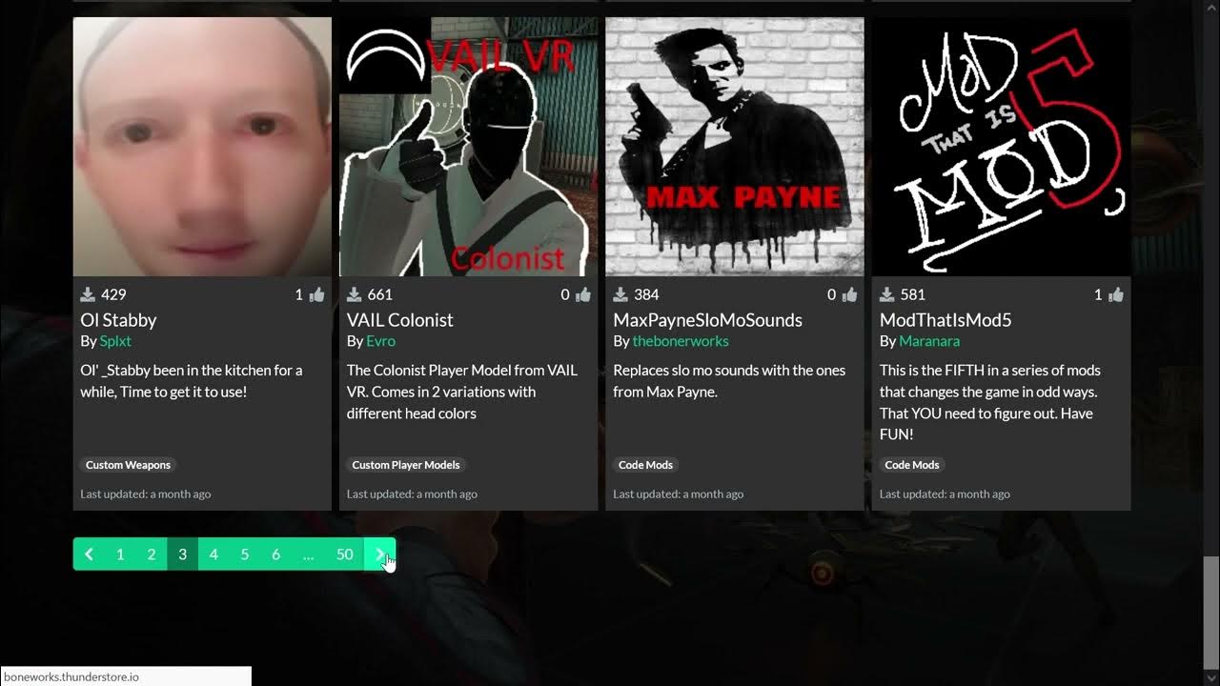This screenshot has height=686, width=1220.
Task: View author thebonerworks' profile
Action: tap(681, 341)
